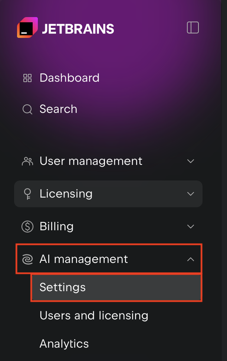The image size is (227, 361).
Task: Collapse the AI management chevron
Action: pyautogui.click(x=191, y=259)
